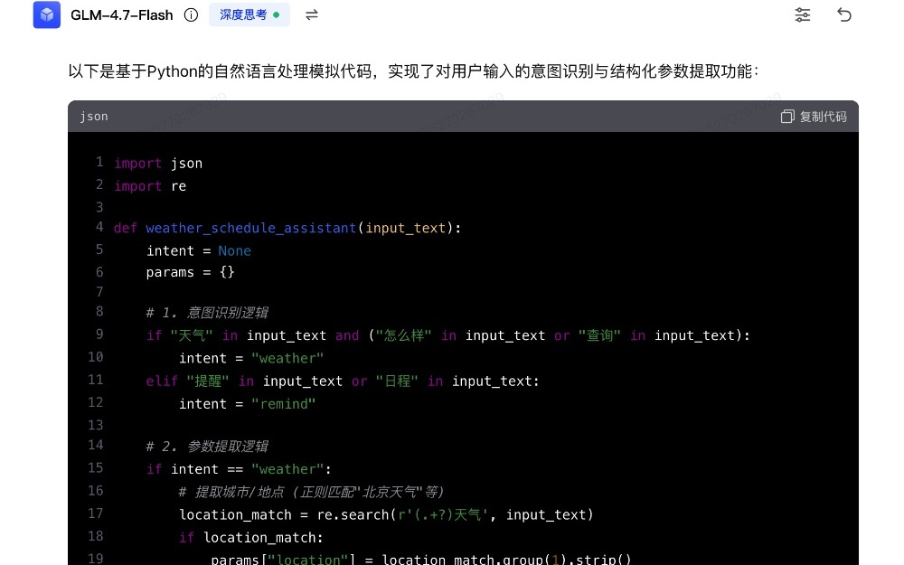Image resolution: width=904 pixels, height=565 pixels.
Task: Click the GLM cube logo icon
Action: (46, 14)
